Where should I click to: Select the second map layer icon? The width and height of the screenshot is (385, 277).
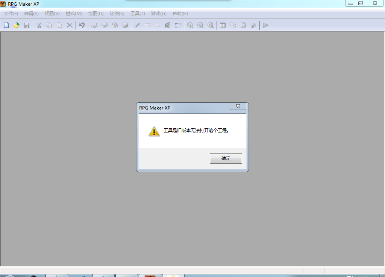tap(105, 25)
